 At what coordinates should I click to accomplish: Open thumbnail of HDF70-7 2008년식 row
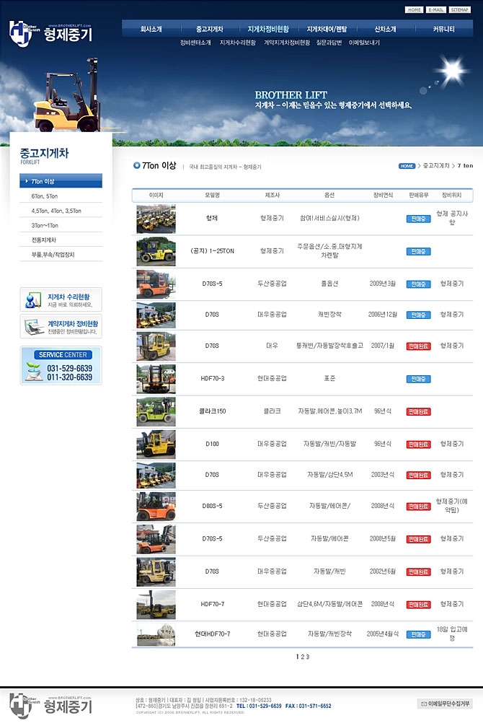point(156,605)
